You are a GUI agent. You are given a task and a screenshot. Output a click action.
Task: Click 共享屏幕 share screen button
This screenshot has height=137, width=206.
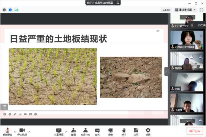(58, 132)
